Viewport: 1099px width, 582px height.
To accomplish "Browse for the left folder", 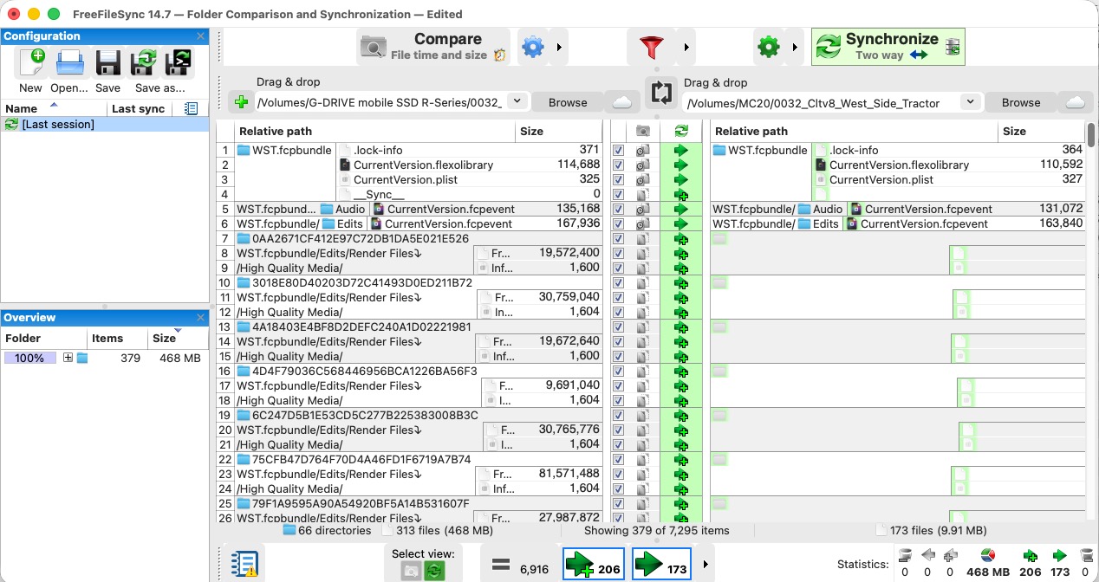I will click(x=568, y=102).
